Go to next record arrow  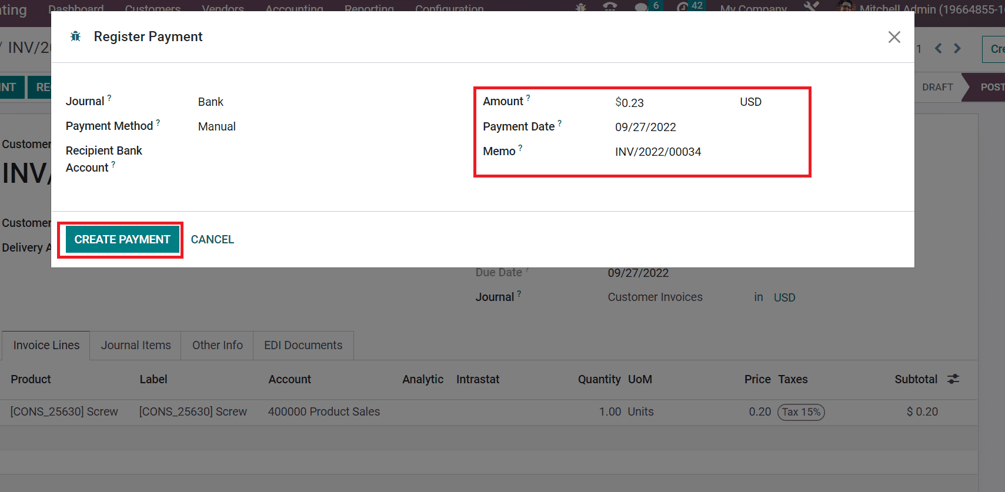(957, 48)
